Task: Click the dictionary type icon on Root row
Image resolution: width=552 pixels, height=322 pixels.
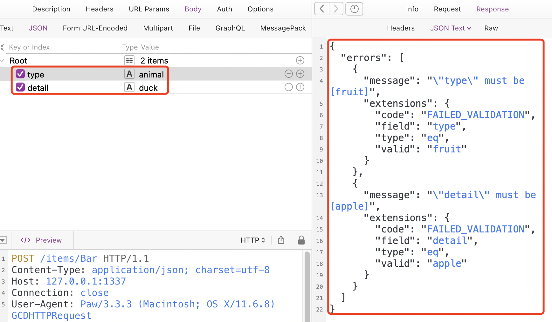Action: tap(129, 60)
